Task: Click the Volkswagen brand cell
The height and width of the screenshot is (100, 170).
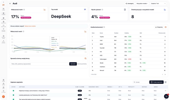Action: coord(103,59)
